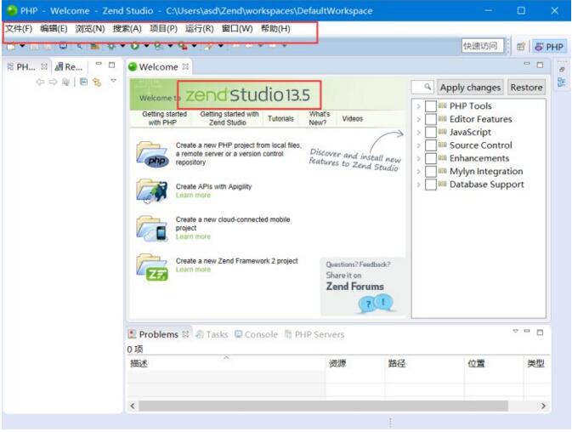Expand the PHP Tools tree node
This screenshot has width=572, height=432.
418,106
